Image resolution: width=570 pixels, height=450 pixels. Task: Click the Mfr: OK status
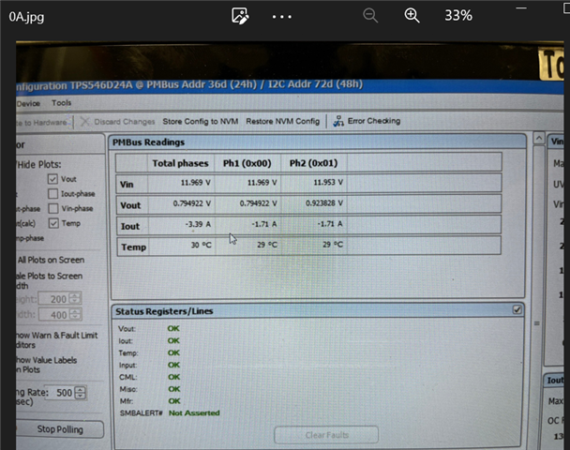coord(174,401)
